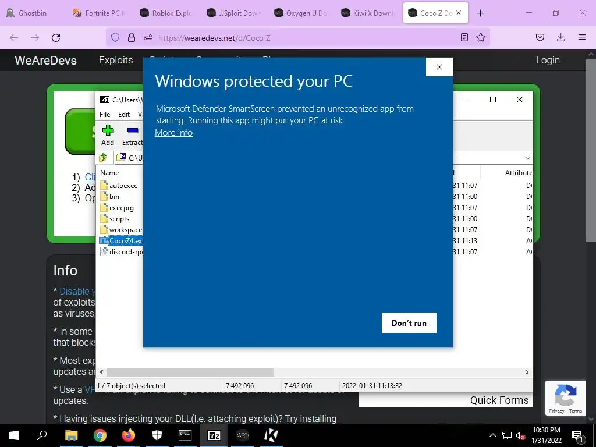Bookmark this page with the star

click(x=481, y=37)
